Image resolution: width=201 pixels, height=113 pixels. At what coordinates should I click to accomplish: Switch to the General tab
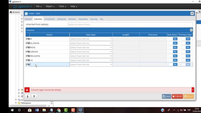pyautogui.click(x=28, y=19)
